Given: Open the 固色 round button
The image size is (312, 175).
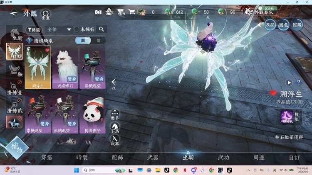Looking at the screenshot, I should click(x=283, y=25).
